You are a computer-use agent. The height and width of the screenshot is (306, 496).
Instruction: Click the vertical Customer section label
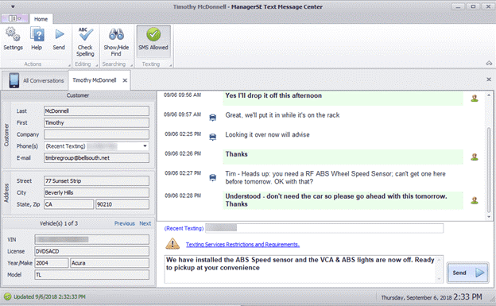point(6,135)
